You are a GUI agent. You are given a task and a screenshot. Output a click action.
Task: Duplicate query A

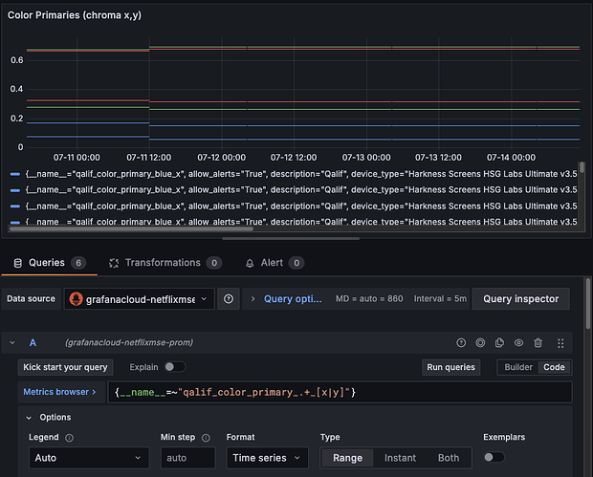(499, 343)
